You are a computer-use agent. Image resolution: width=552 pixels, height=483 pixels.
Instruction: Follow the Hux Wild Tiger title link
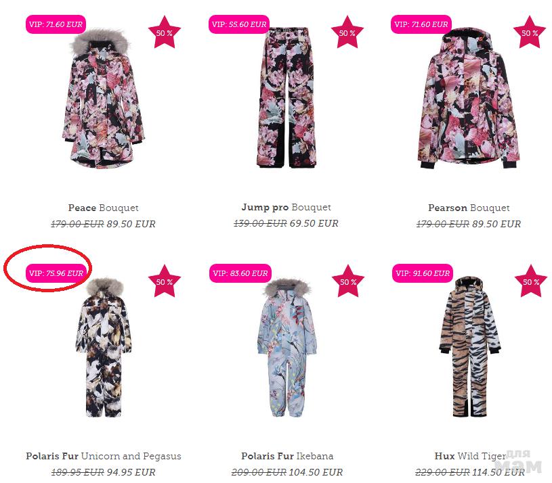(x=470, y=456)
